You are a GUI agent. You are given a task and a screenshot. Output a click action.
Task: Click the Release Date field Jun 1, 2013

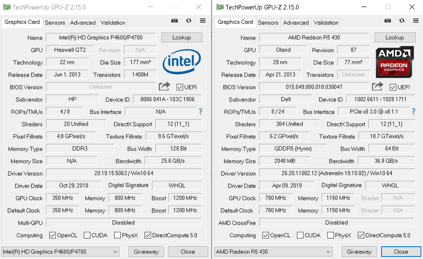coord(67,75)
